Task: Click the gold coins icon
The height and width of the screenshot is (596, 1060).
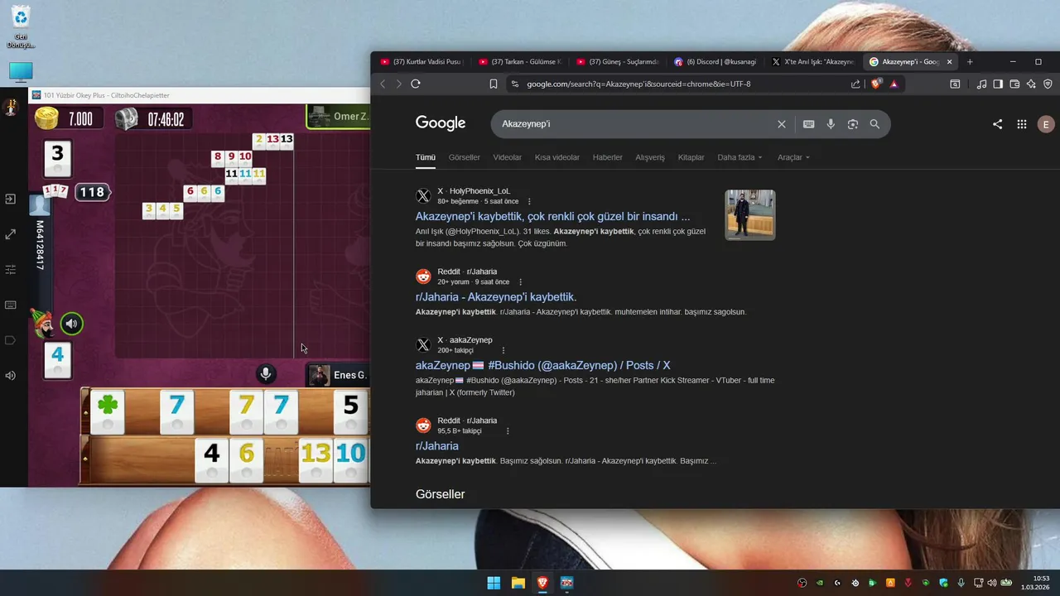Action: (x=46, y=118)
